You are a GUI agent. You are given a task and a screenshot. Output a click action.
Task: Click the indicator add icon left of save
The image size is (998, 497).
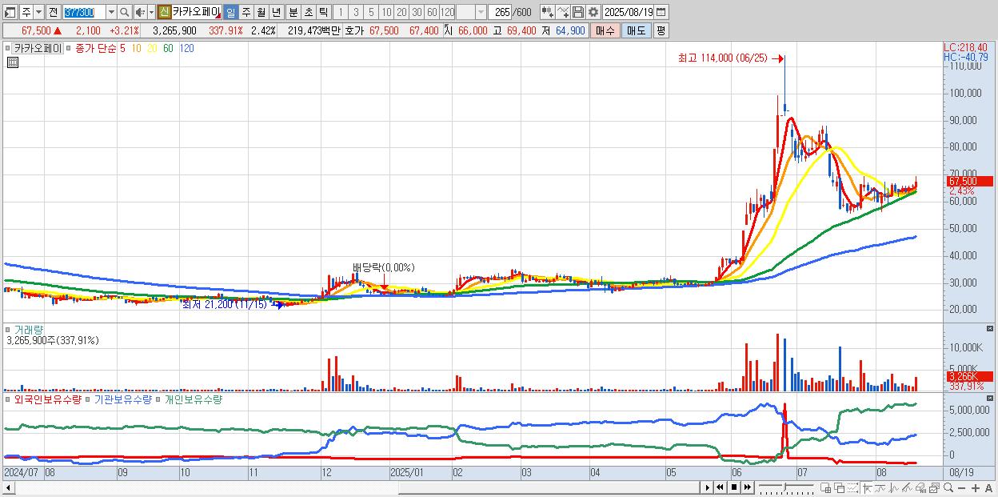[546, 12]
